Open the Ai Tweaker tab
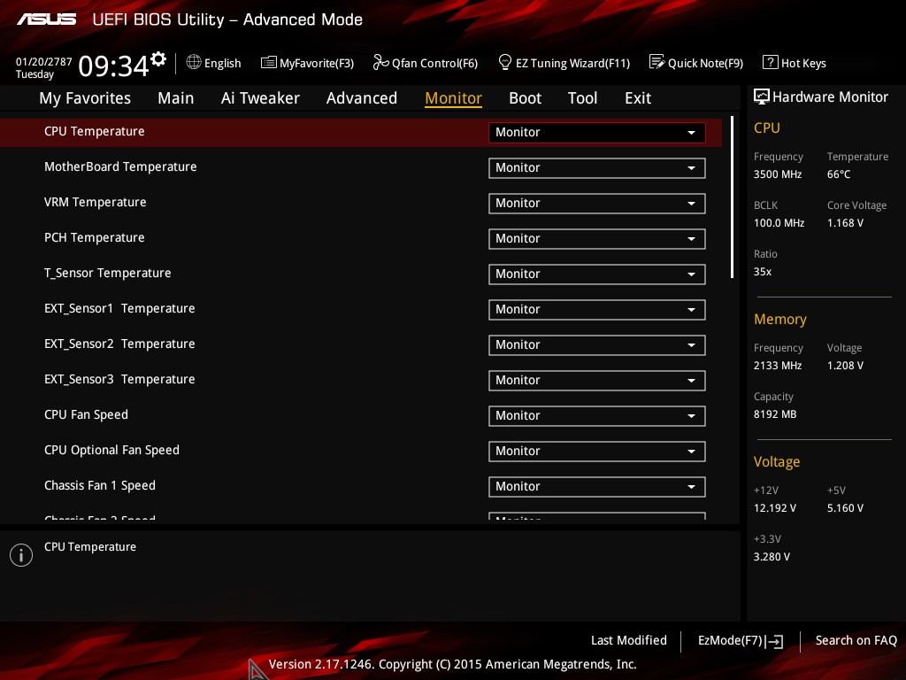The image size is (906, 680). 260,98
